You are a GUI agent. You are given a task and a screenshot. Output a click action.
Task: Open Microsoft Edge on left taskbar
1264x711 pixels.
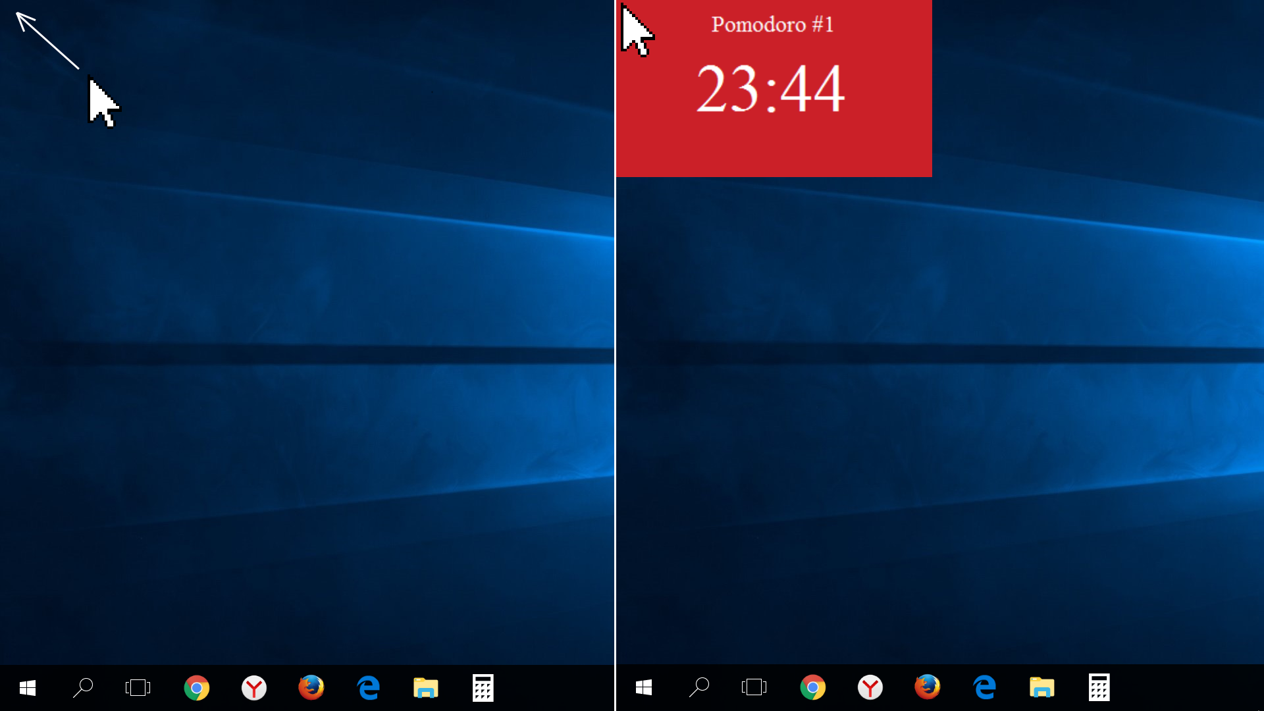tap(369, 688)
